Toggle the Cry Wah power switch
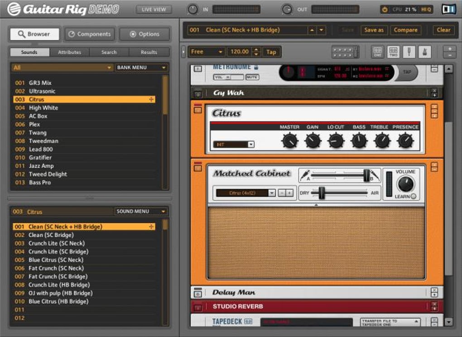The width and height of the screenshot is (462, 337). [x=198, y=94]
